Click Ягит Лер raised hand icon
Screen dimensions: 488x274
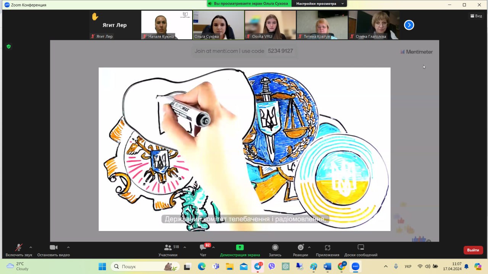(95, 16)
